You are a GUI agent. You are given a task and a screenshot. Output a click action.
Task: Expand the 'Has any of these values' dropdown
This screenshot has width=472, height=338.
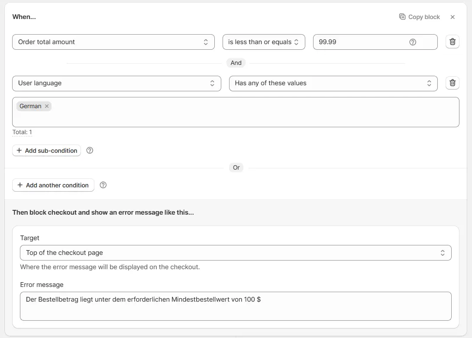pos(333,83)
